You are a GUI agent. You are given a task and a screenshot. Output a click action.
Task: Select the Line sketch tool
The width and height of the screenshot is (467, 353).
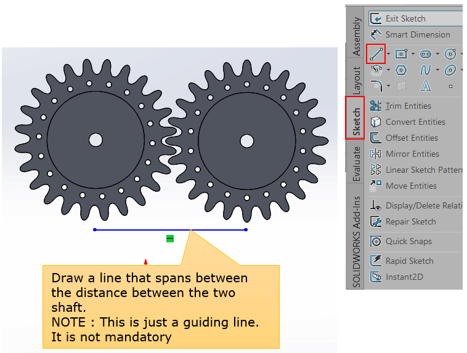coord(376,54)
